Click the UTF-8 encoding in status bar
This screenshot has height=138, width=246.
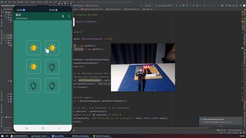click(x=229, y=133)
